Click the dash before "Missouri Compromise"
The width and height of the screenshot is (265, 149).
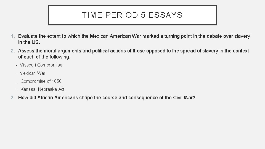[17, 65]
